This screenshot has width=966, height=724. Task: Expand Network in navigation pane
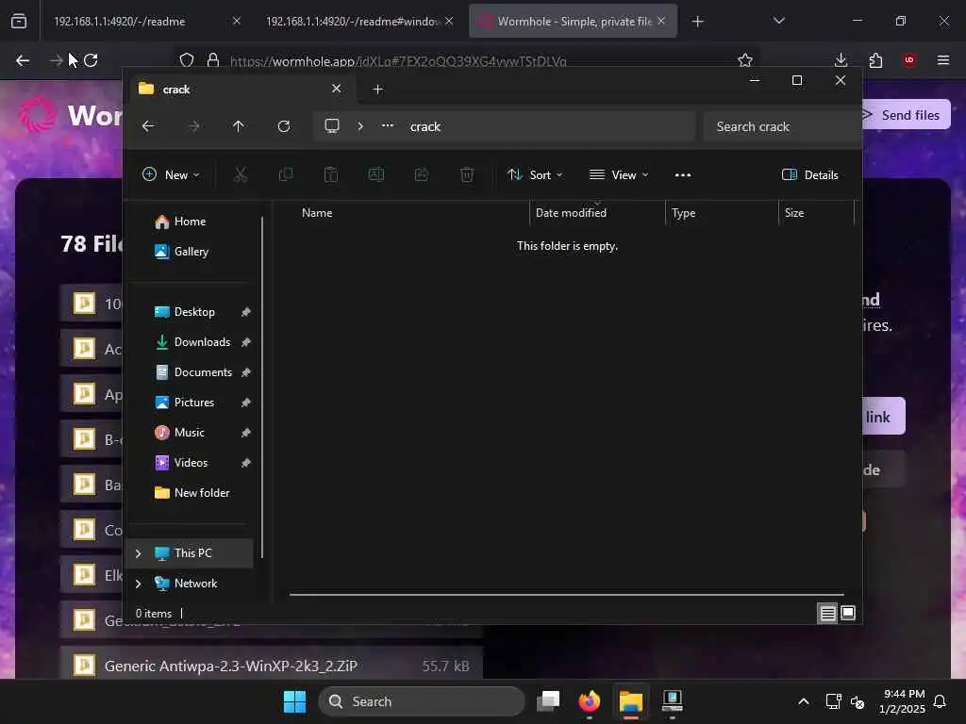click(x=138, y=584)
